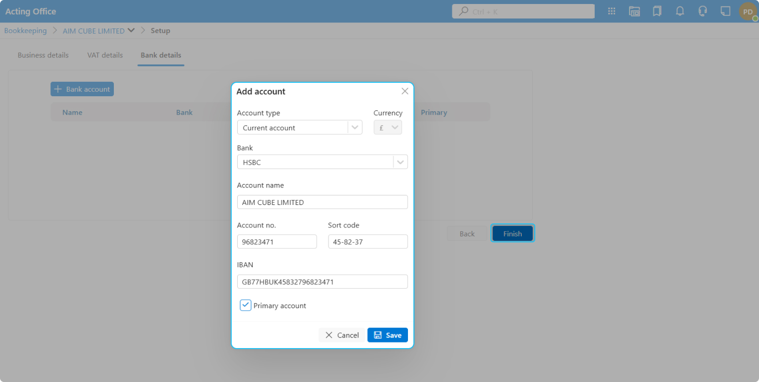Screen dimensions: 759x382
Task: Close the Add account dialog
Action: 405,91
